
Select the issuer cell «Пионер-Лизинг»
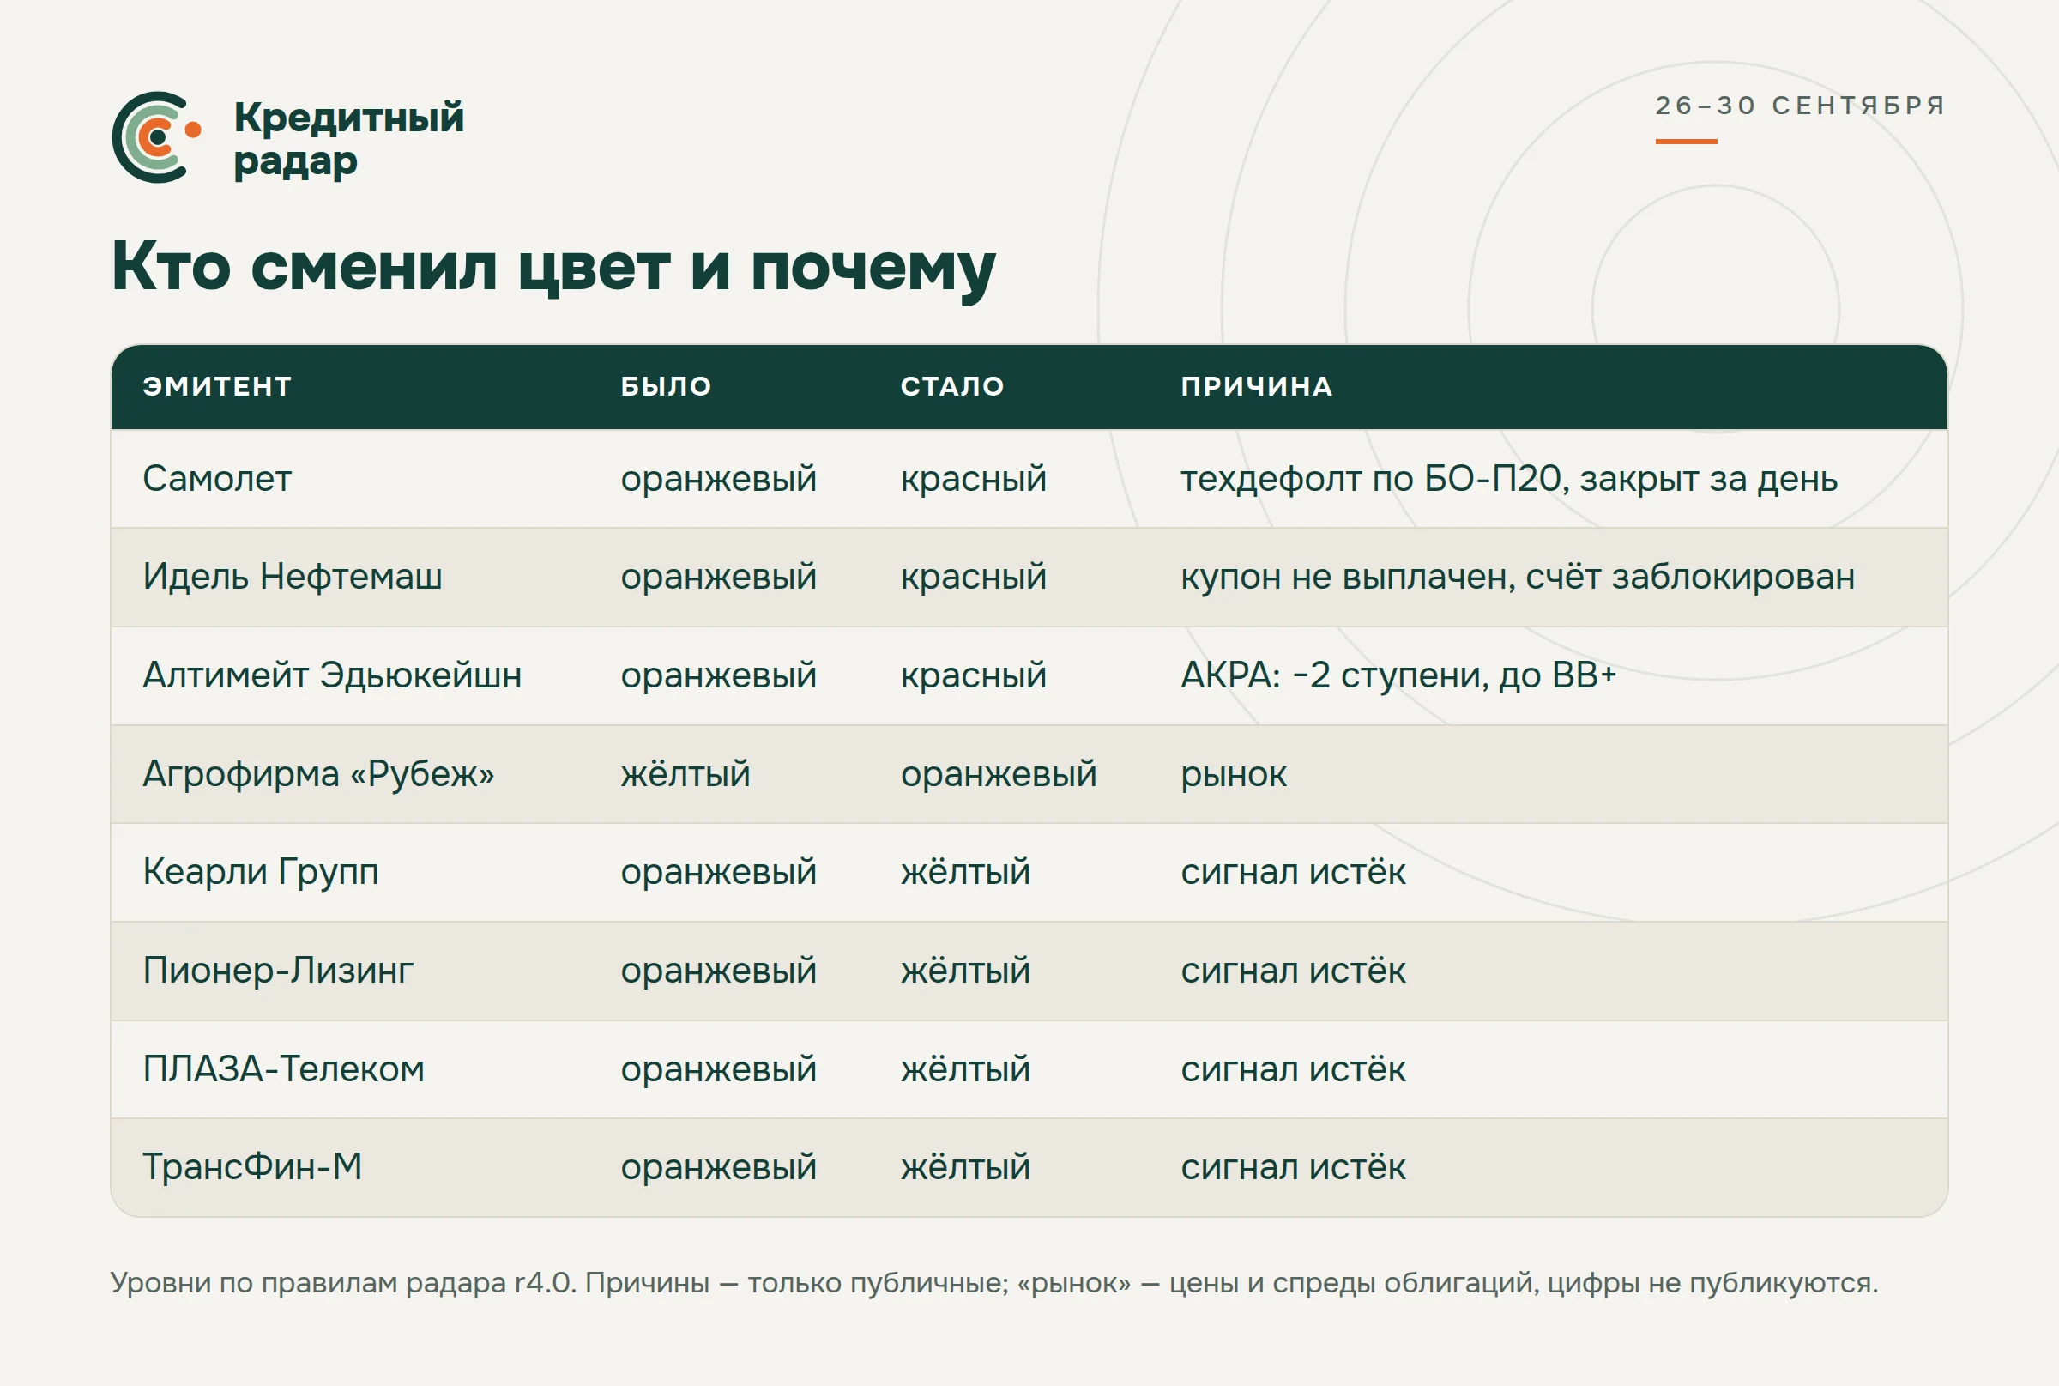coord(278,971)
